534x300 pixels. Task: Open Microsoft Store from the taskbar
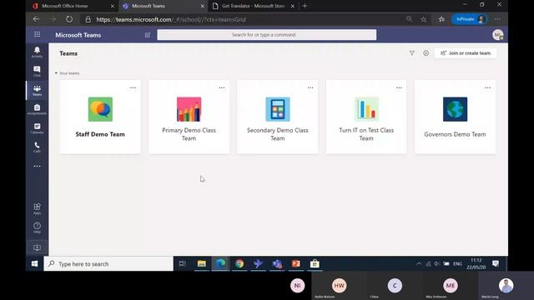(315, 263)
